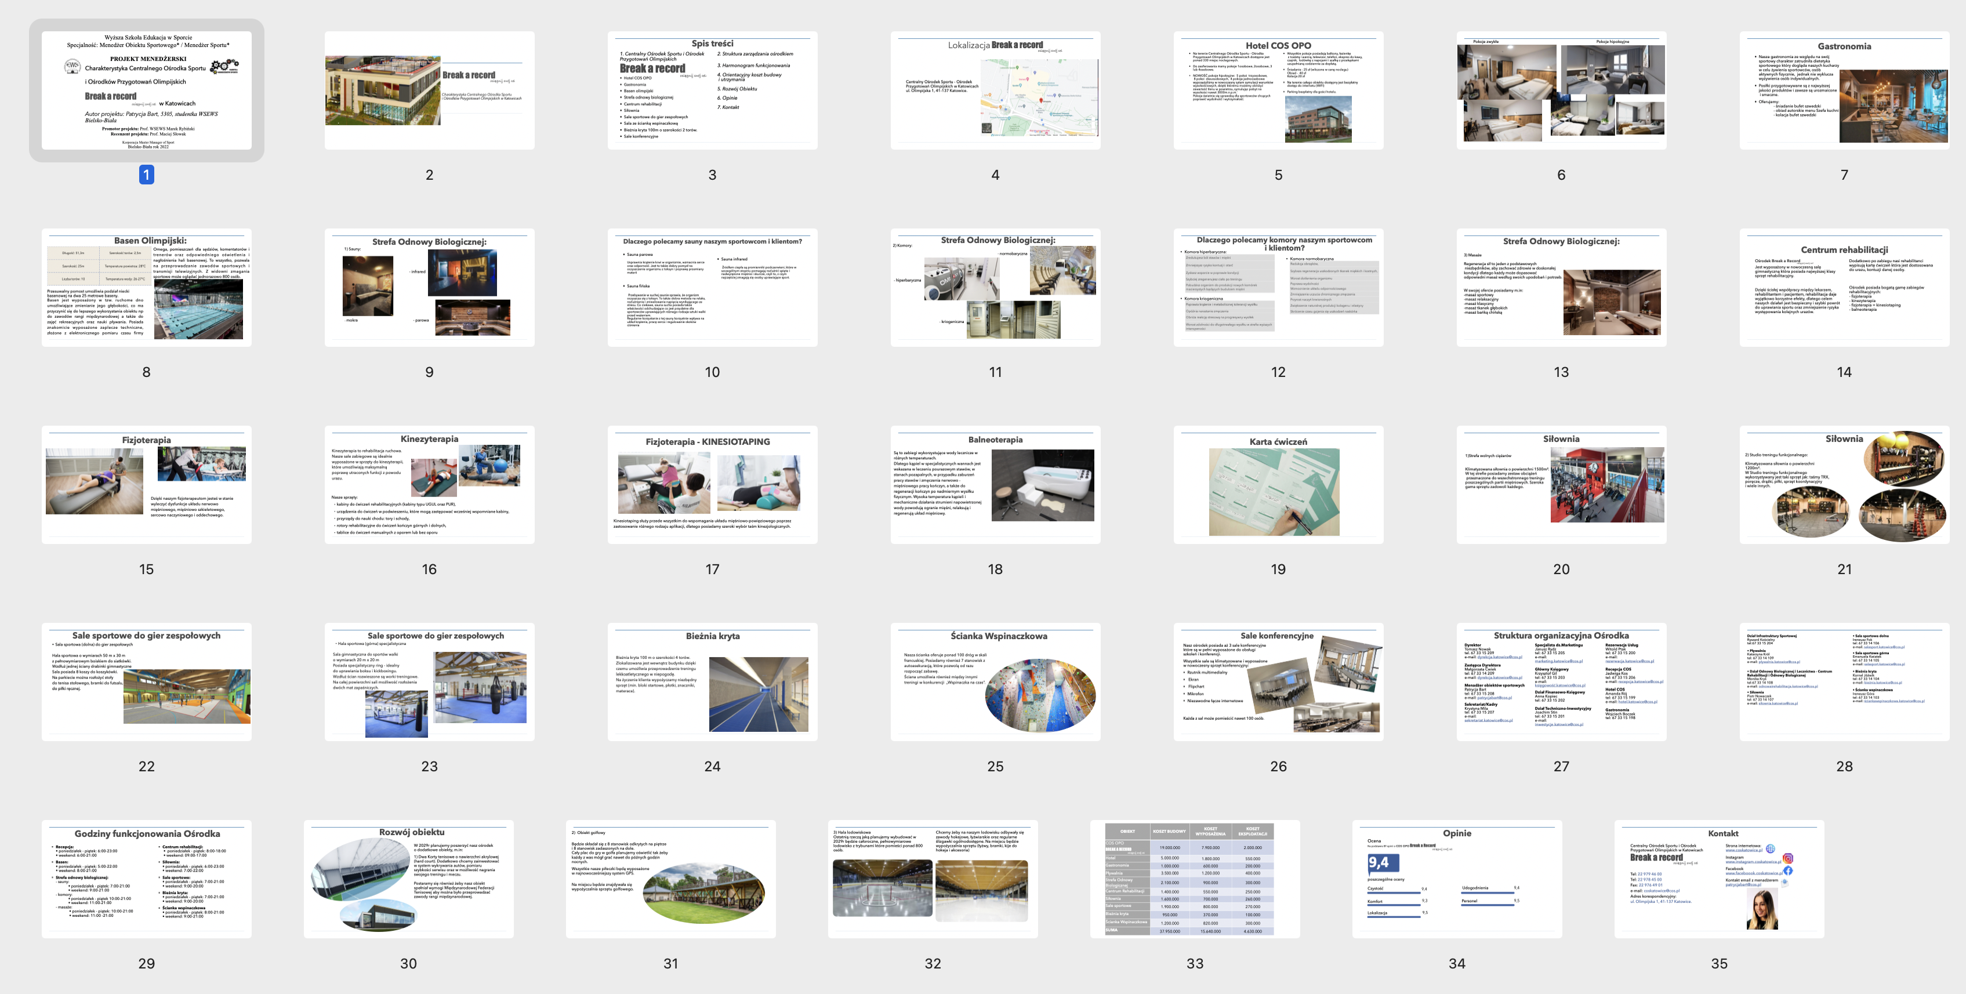The image size is (1966, 994).
Task: Select slide 19 Karta ćwiczeń
Action: tap(1278, 484)
